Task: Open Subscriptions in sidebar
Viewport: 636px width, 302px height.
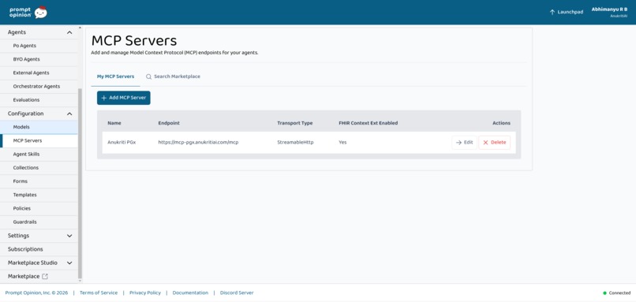Action: pyautogui.click(x=39, y=249)
